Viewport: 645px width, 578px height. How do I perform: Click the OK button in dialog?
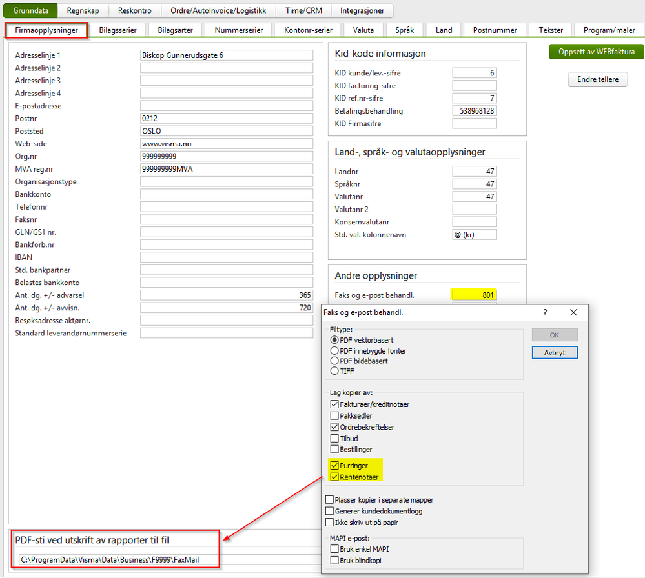coord(555,335)
